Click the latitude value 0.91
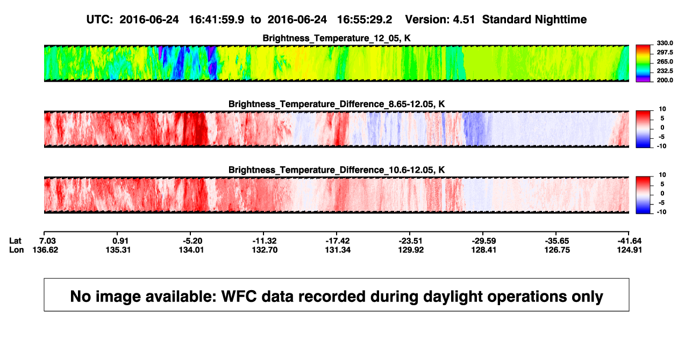Viewport: 699px width, 359px height. pyautogui.click(x=120, y=241)
